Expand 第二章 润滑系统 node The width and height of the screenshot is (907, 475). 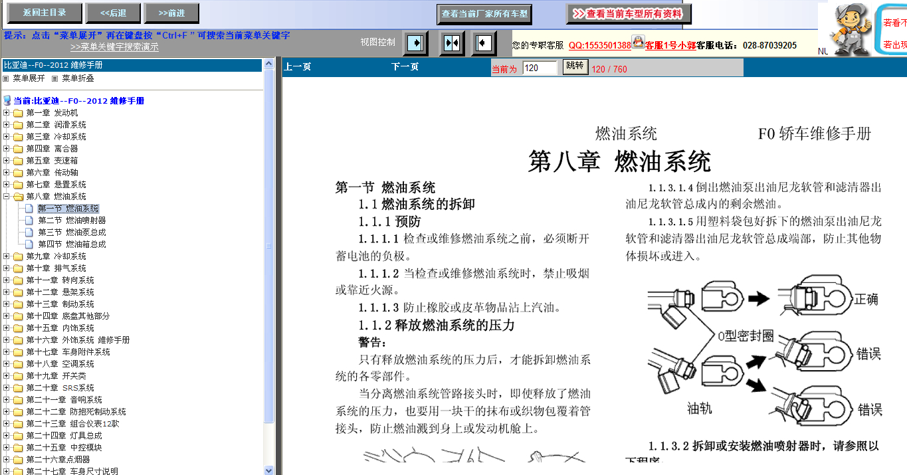pos(7,125)
